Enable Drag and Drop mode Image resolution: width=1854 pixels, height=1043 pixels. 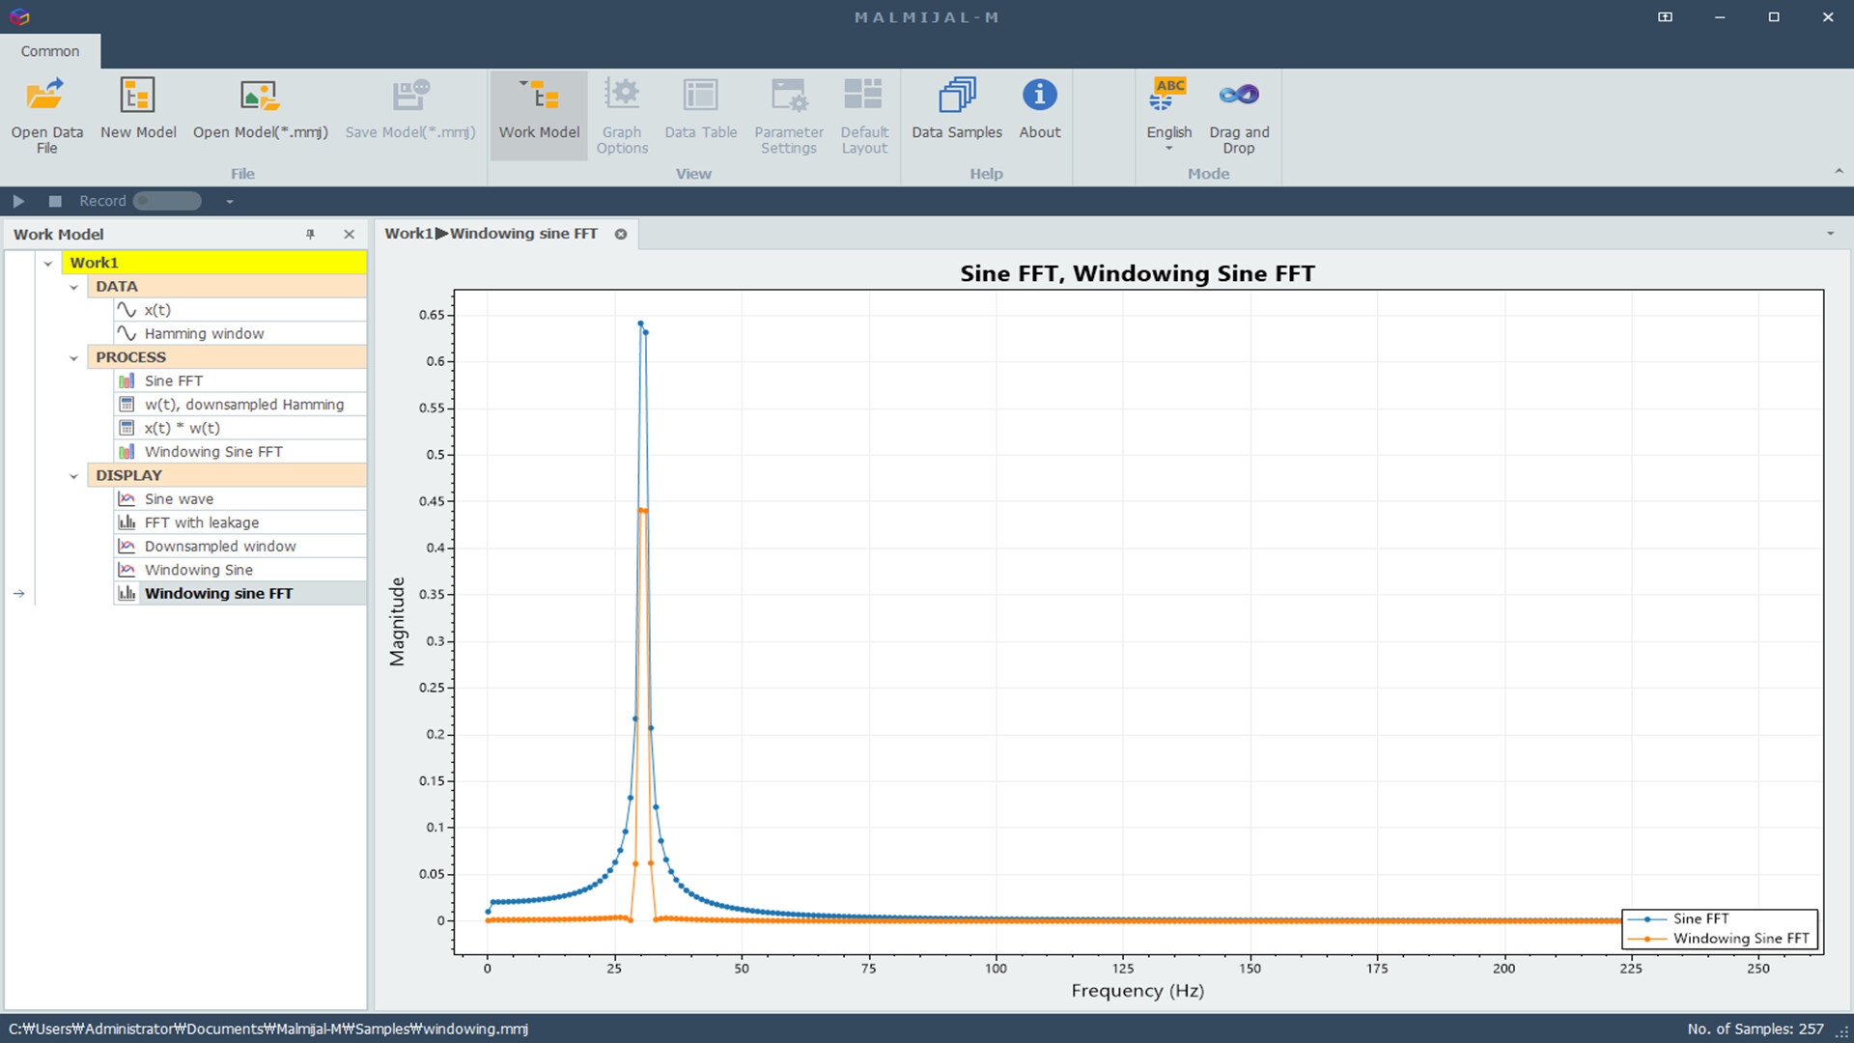pos(1238,114)
